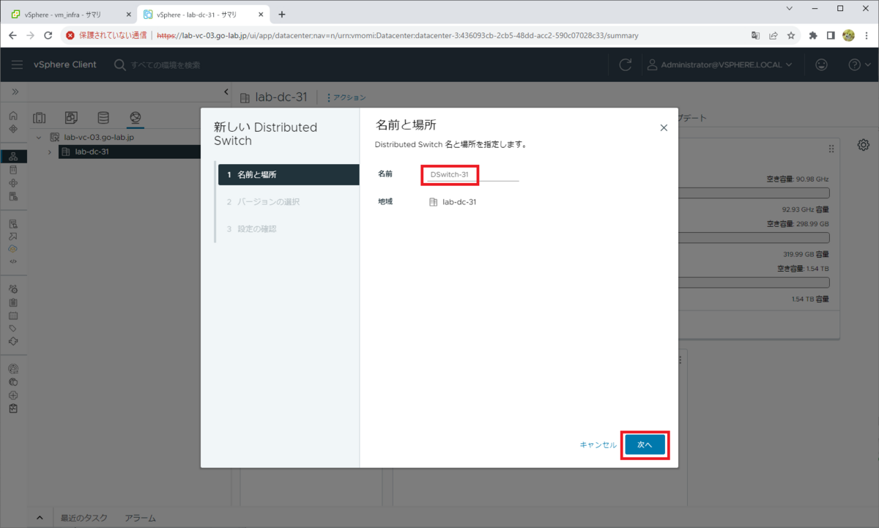The height and width of the screenshot is (528, 879).
Task: Collapse the inventory navigator panel
Action: pyautogui.click(x=226, y=92)
